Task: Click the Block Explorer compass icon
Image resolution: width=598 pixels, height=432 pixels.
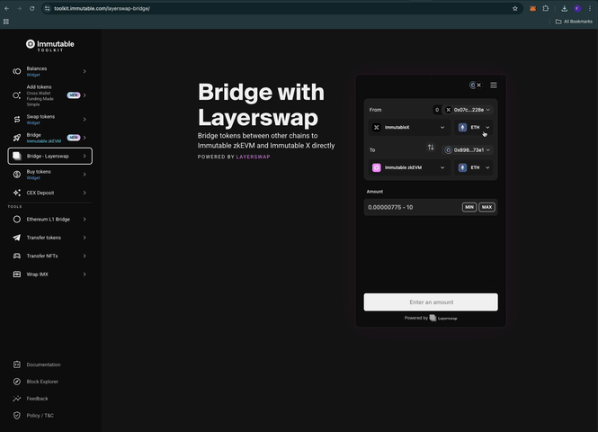Action: coord(17,382)
